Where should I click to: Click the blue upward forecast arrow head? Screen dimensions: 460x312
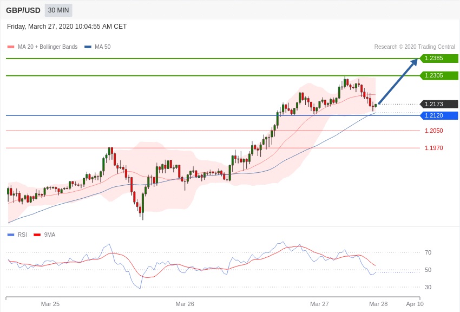[x=414, y=61]
